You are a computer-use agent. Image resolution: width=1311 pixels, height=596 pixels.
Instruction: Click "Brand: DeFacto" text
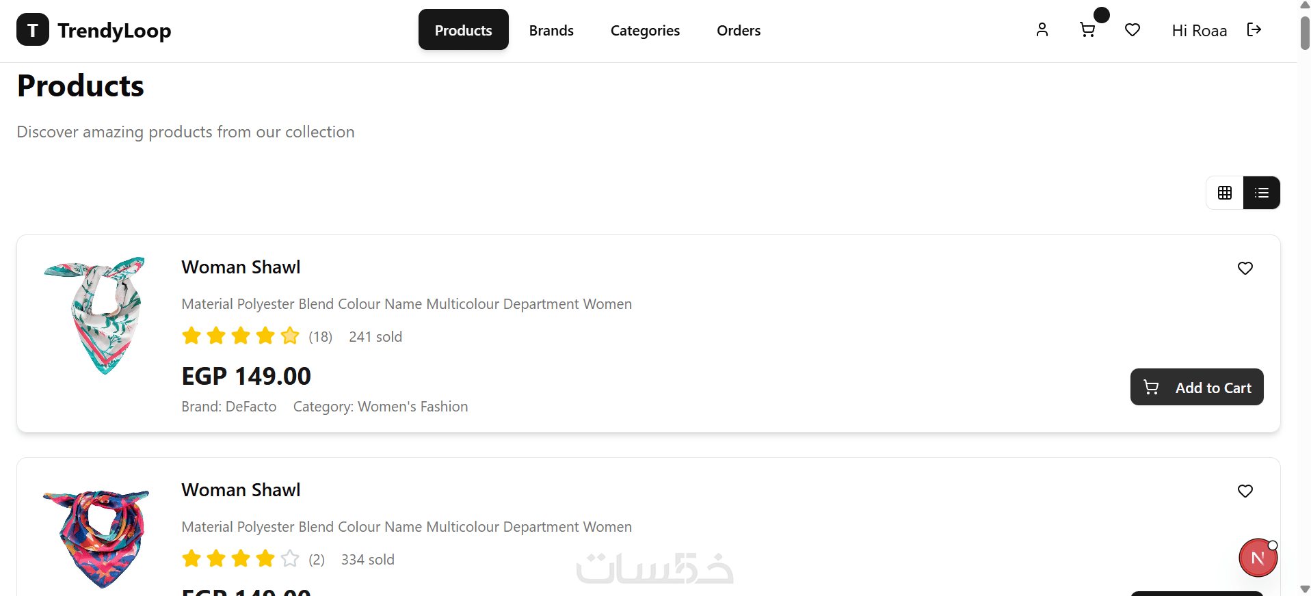(x=229, y=407)
